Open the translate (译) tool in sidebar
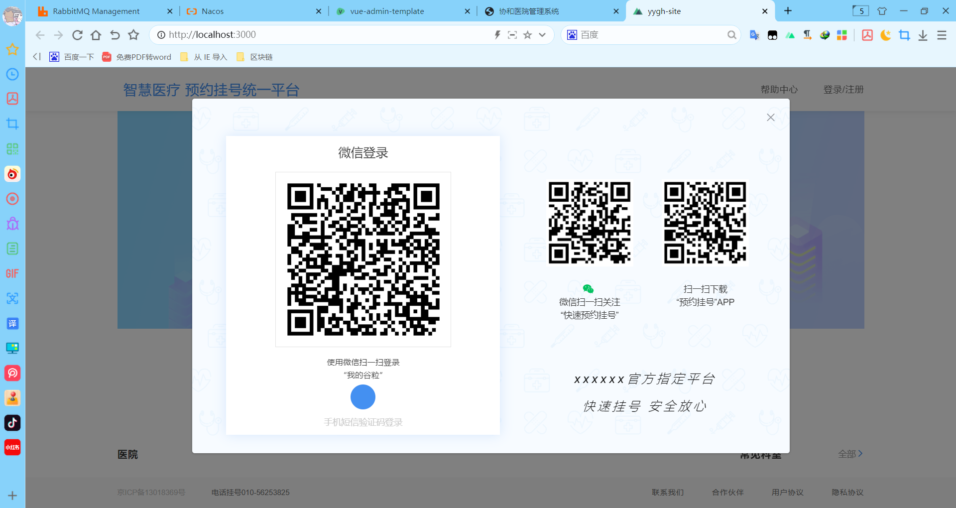956x508 pixels. click(12, 323)
